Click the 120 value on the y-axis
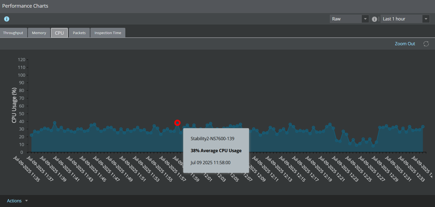Image resolution: width=435 pixels, height=207 pixels. tap(22, 59)
